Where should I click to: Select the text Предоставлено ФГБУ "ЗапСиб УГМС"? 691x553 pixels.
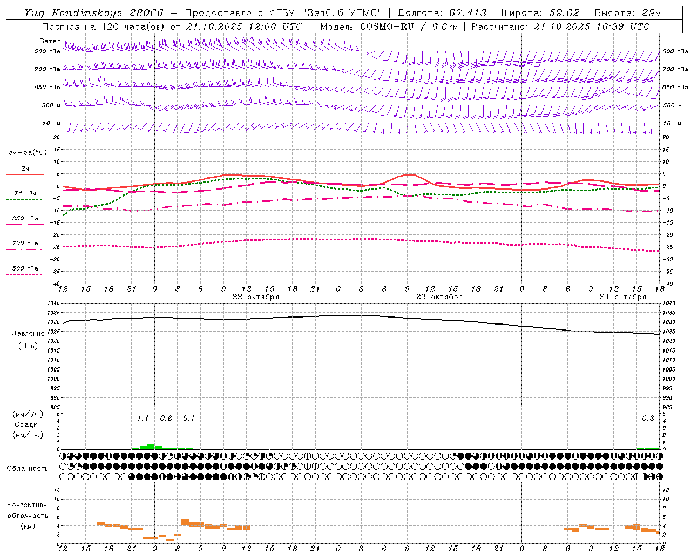tap(283, 13)
